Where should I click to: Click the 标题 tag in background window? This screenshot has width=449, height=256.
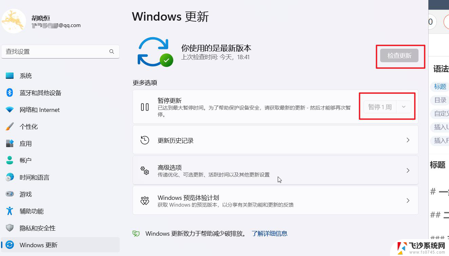(440, 87)
